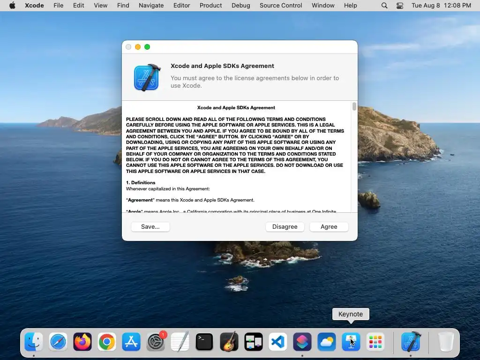
Task: Minimize the agreement window with yellow button
Action: (x=138, y=47)
